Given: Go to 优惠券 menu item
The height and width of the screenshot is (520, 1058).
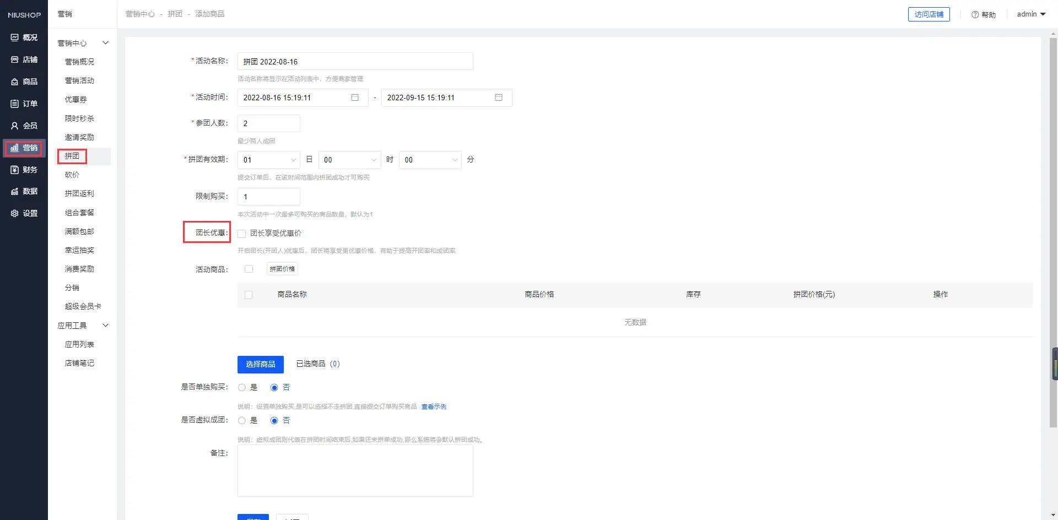Looking at the screenshot, I should tap(76, 100).
